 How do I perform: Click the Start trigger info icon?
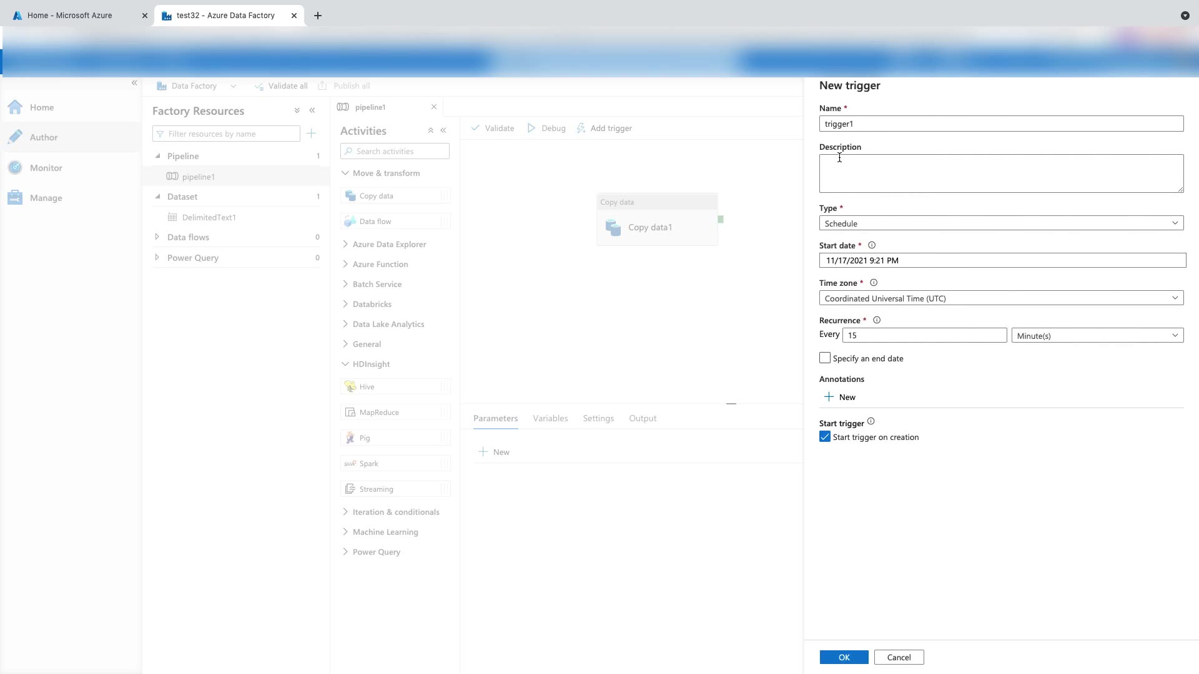pos(871,421)
